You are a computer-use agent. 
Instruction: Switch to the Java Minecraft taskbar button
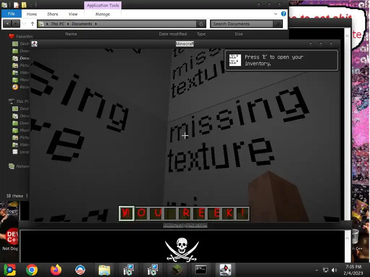[x=225, y=270]
